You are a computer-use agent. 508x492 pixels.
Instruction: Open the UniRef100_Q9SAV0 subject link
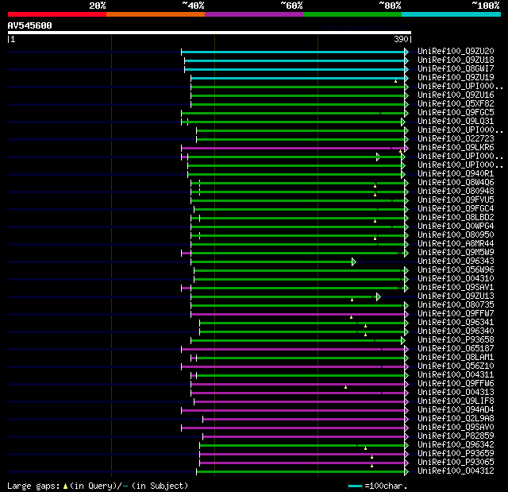pos(456,428)
